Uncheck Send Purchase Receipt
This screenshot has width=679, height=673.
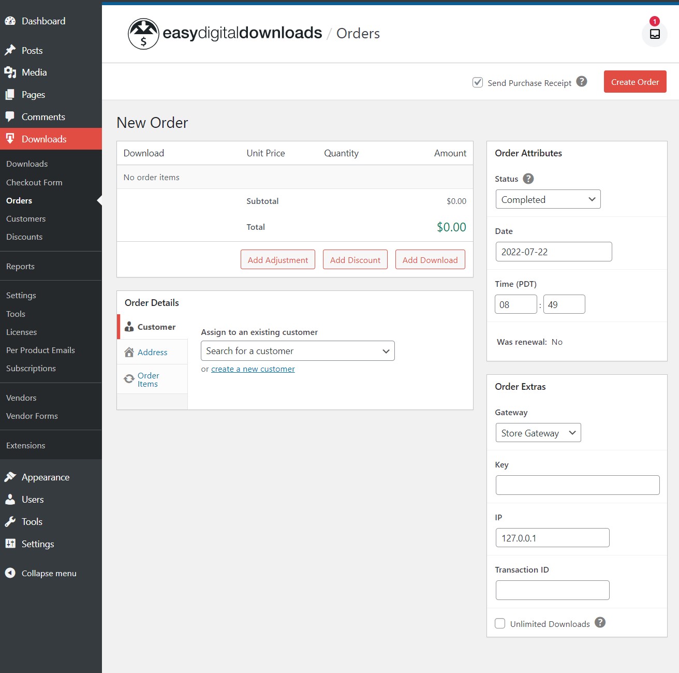point(477,82)
